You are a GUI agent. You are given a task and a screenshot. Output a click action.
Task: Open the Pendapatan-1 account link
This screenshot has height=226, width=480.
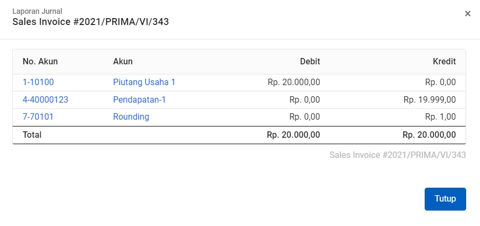point(139,99)
